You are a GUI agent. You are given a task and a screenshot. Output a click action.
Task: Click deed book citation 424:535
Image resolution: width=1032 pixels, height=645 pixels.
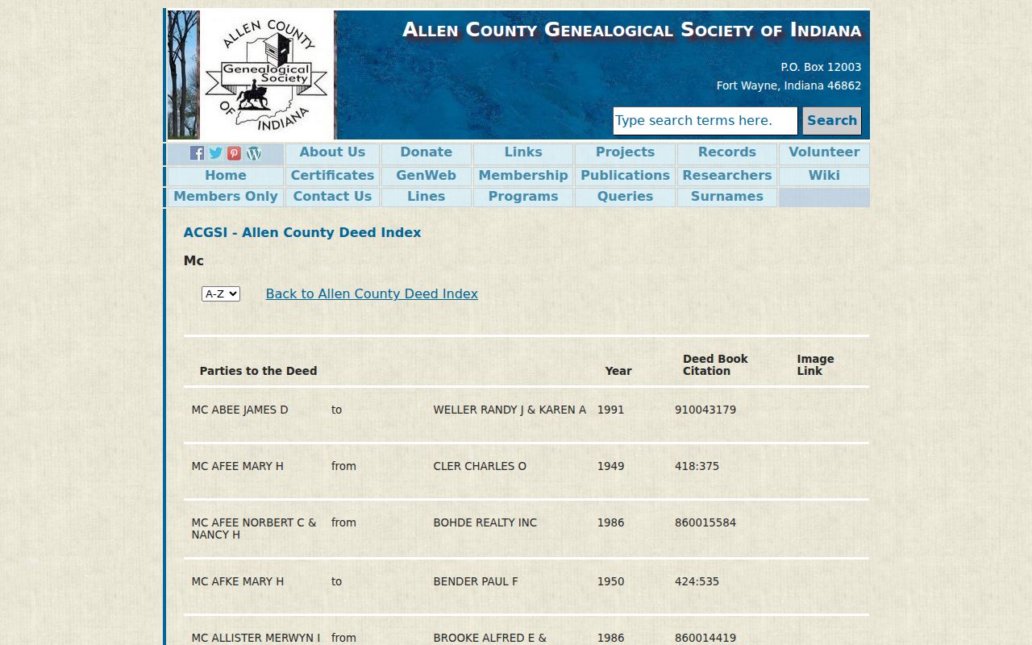click(697, 581)
